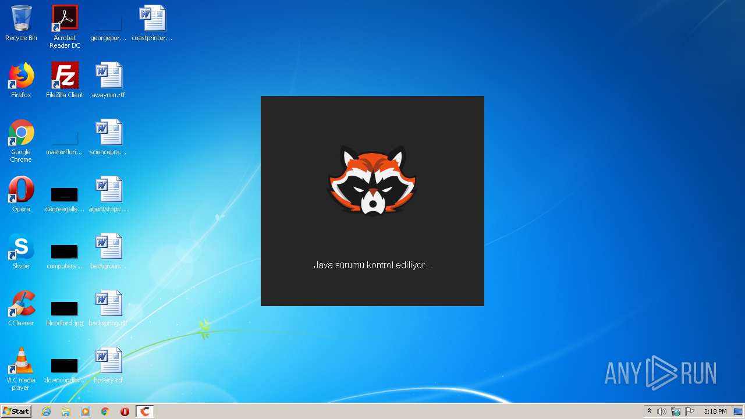Viewport: 745px width, 419px height.
Task: Open Windows Explorer from taskbar
Action: 66,411
